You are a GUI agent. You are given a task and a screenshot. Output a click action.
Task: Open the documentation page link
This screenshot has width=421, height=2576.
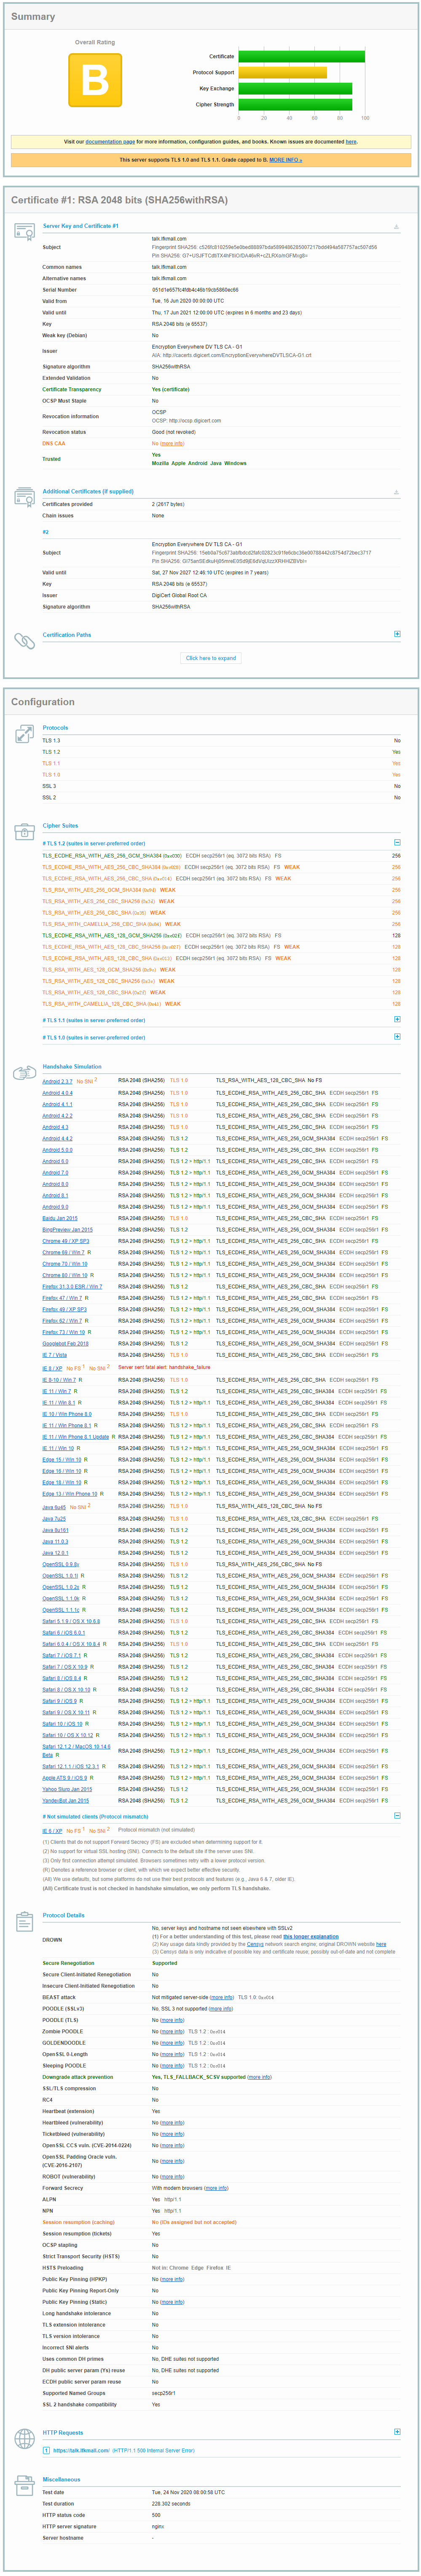[110, 142]
